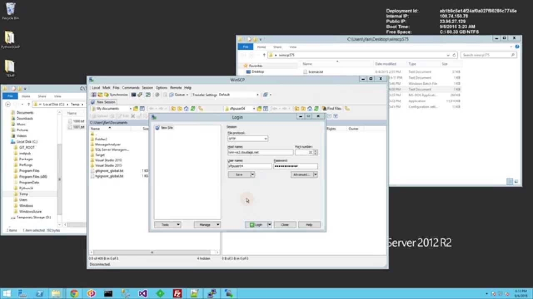The height and width of the screenshot is (299, 533).
Task: Open PowerShell from the taskbar
Action: coord(40,294)
